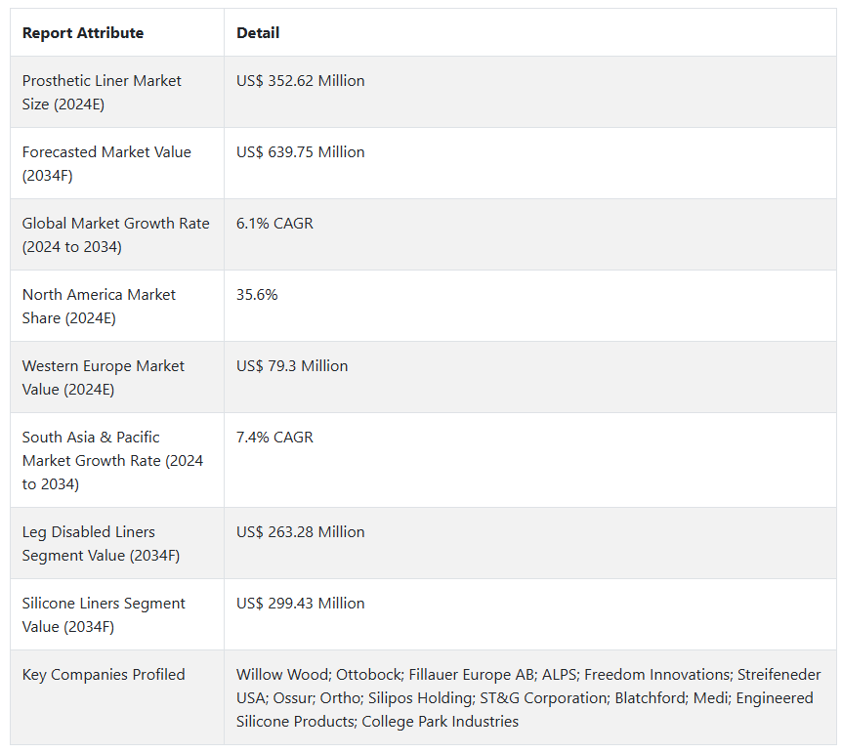Select the Key Companies Profiled cell
Viewport: 842px width, 753px height.
coord(104,675)
